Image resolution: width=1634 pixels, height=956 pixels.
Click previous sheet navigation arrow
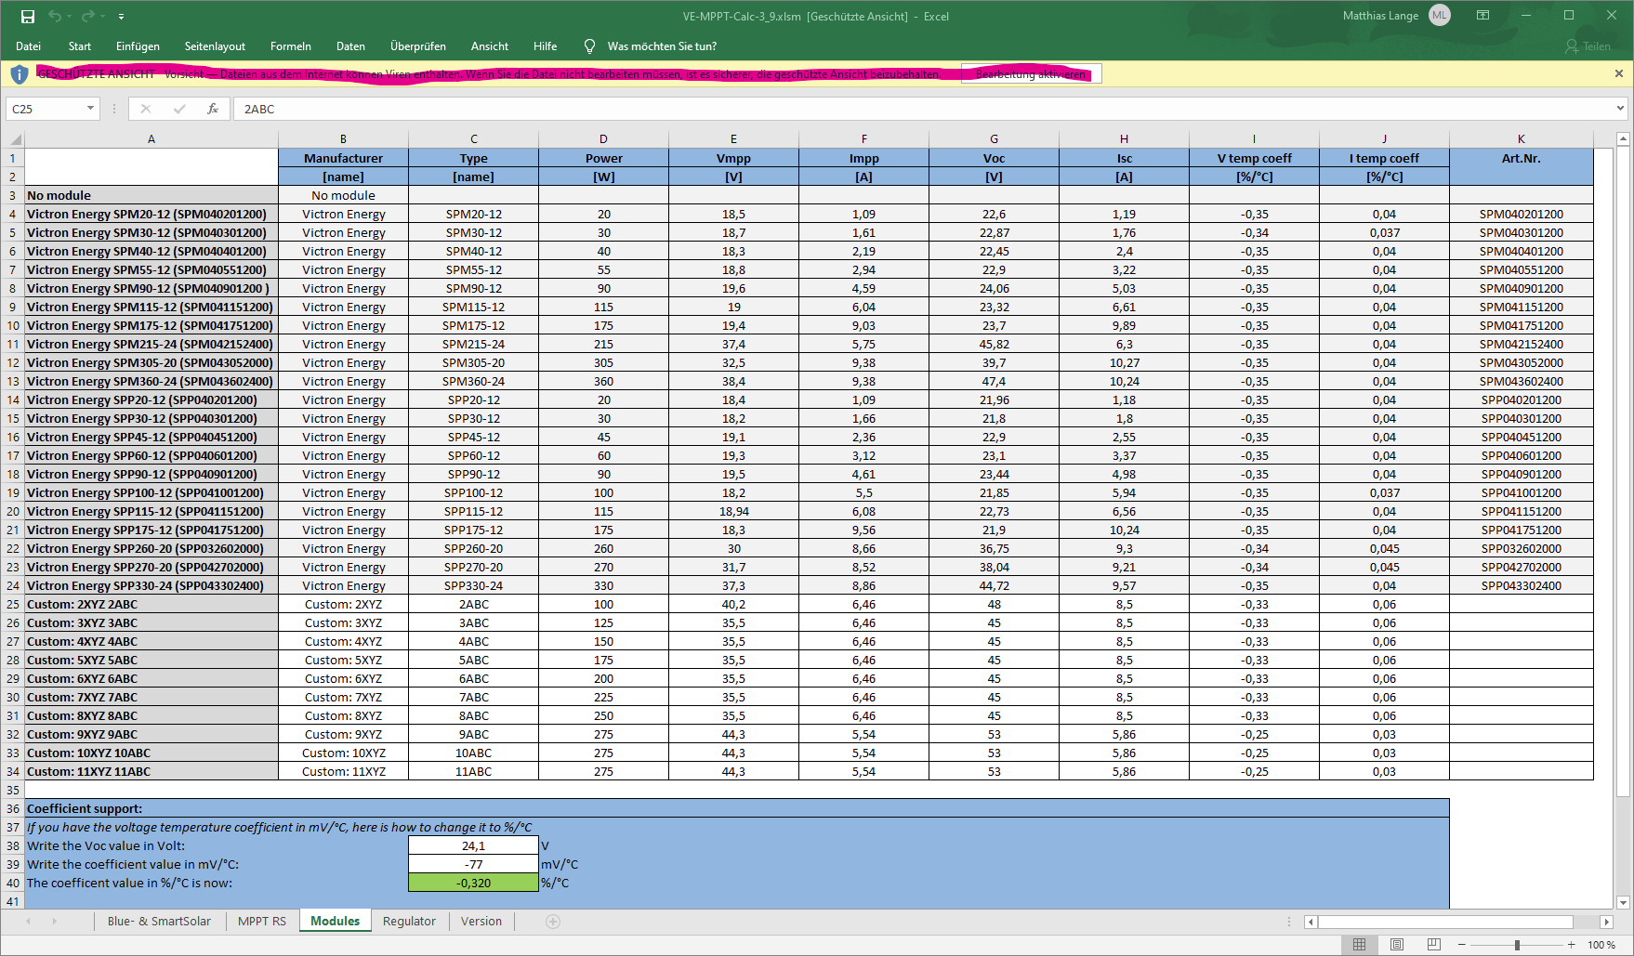(x=29, y=922)
